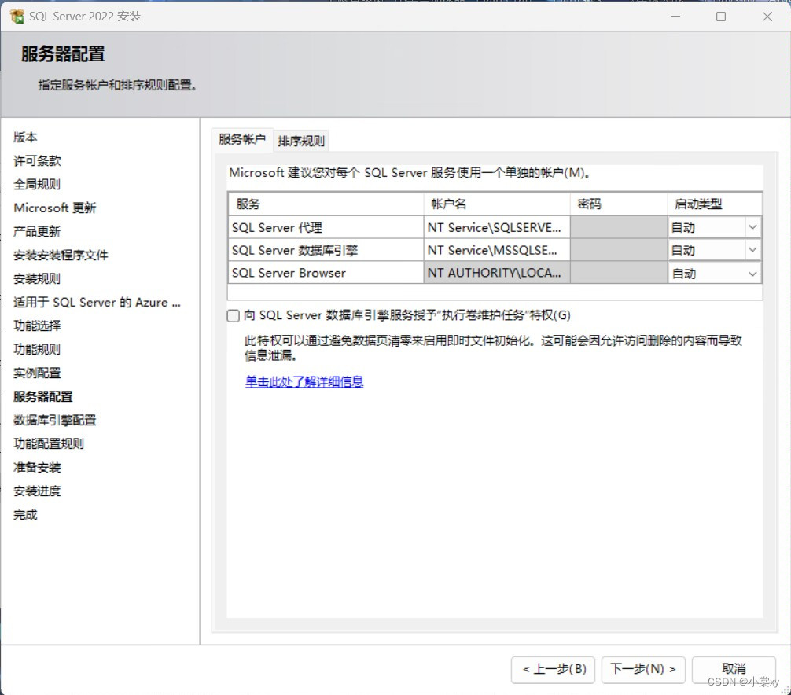Select the SQL Server Browser service row

pyautogui.click(x=326, y=273)
